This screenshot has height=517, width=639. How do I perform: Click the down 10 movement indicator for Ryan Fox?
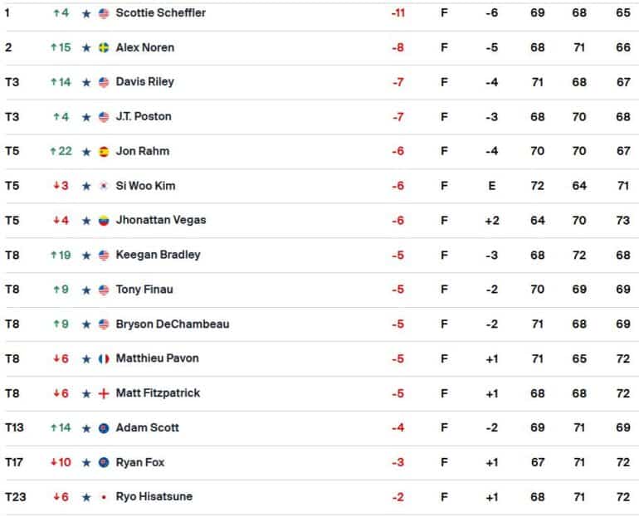pos(61,462)
